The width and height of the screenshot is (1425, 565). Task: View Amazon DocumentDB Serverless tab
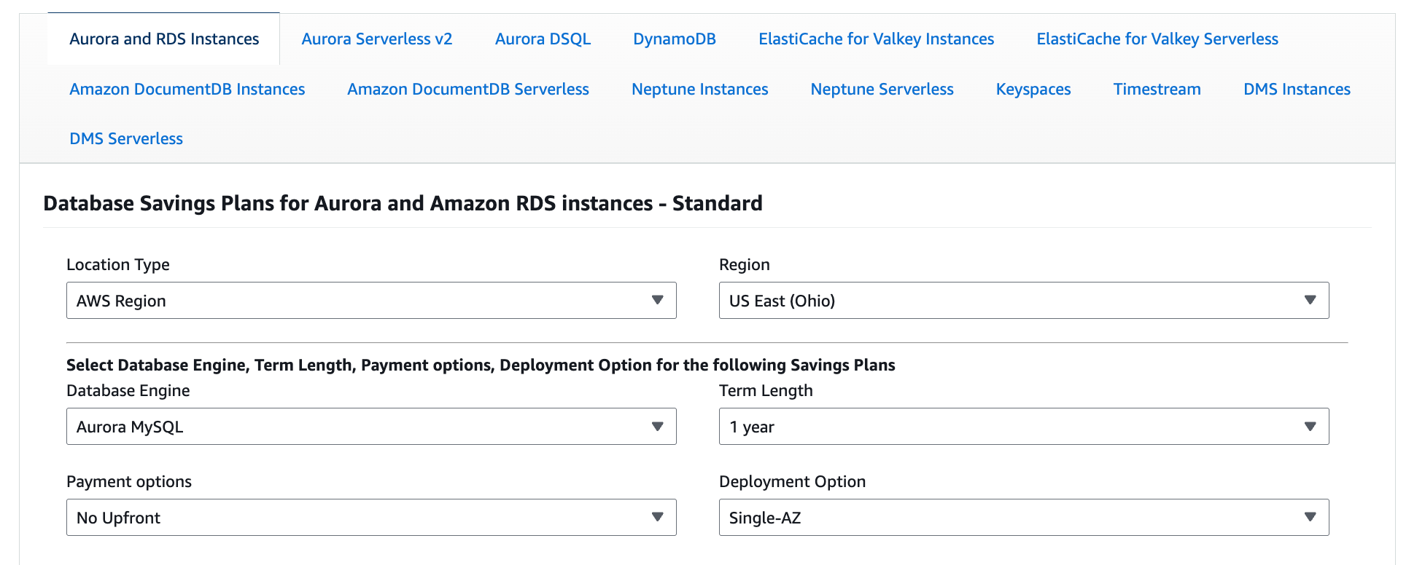[x=468, y=90]
